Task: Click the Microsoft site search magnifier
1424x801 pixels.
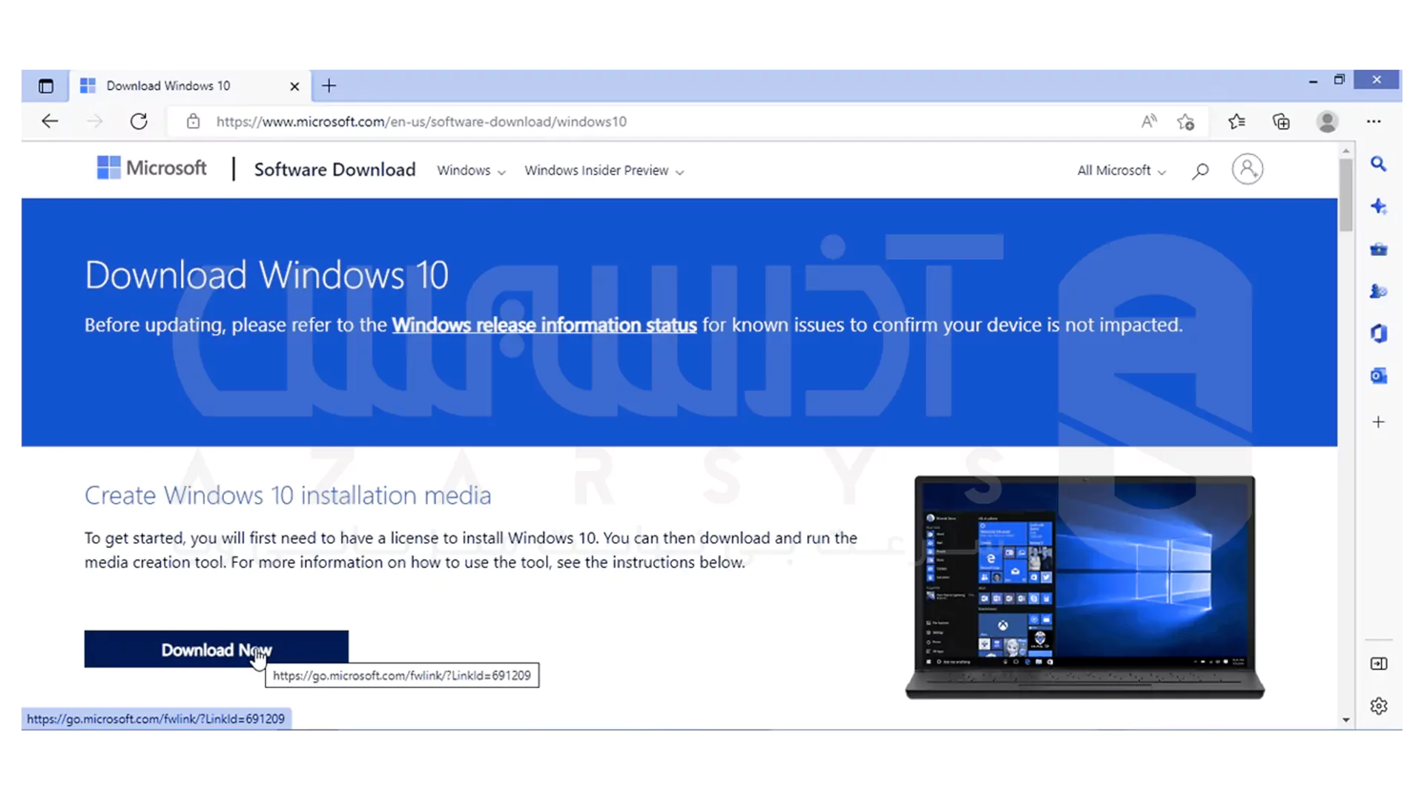Action: coord(1200,171)
